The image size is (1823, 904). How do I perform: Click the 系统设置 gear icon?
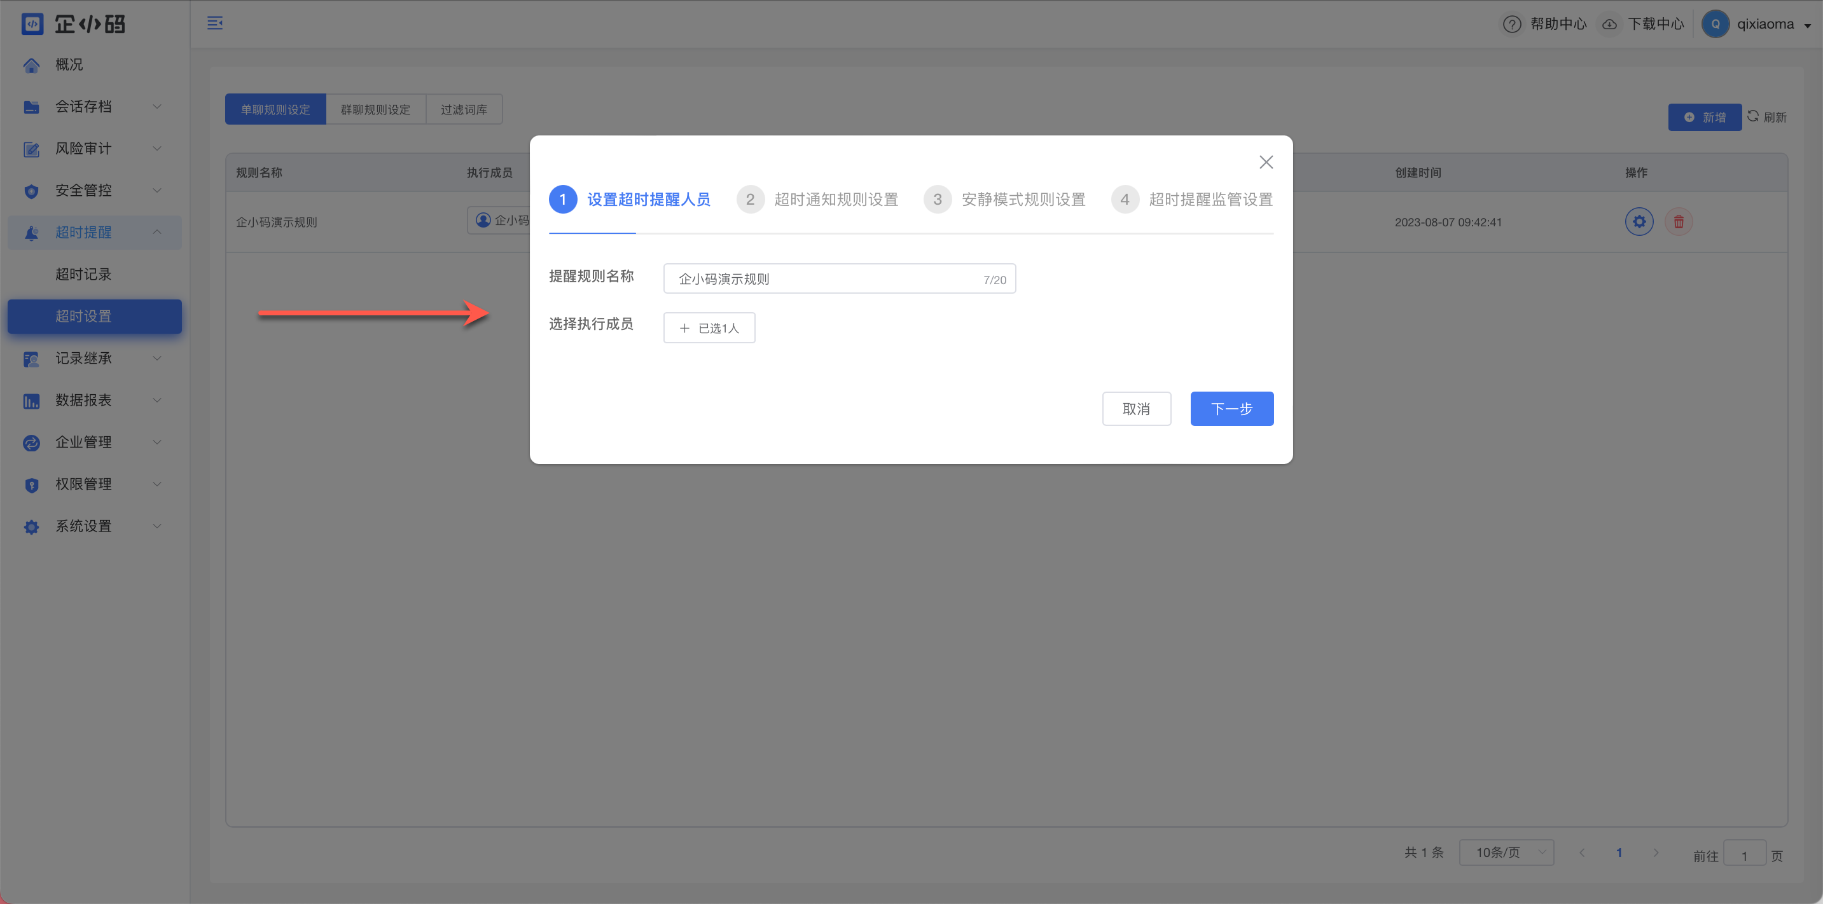[31, 526]
